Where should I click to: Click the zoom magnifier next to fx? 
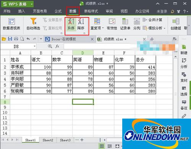point(50,46)
